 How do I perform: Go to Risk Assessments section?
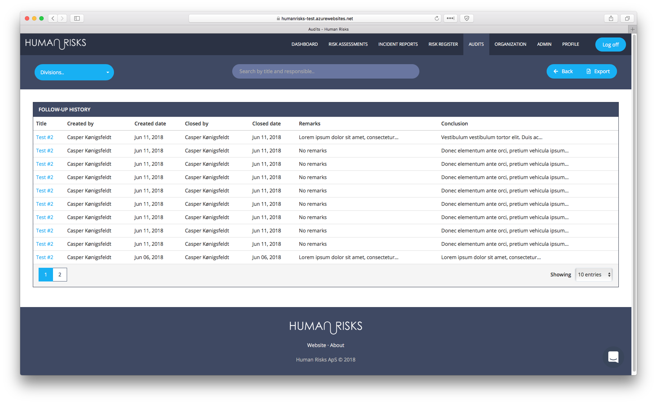point(348,44)
